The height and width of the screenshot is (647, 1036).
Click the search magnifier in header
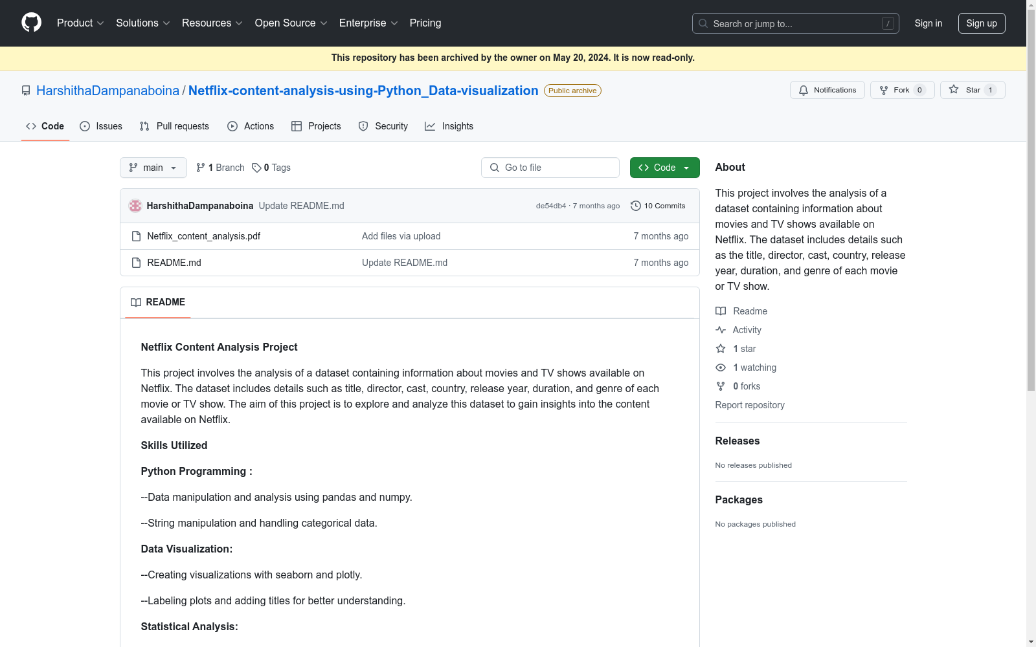pyautogui.click(x=703, y=23)
